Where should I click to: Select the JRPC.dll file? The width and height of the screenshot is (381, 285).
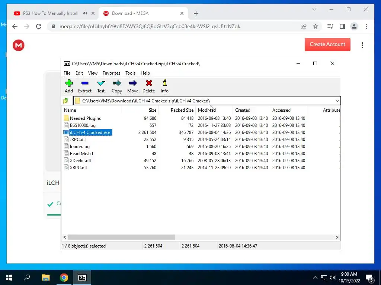coord(77,140)
